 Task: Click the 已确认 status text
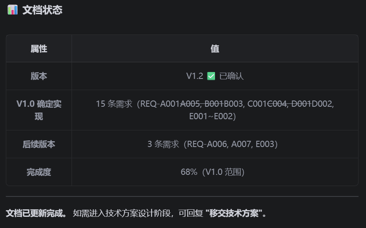point(231,76)
